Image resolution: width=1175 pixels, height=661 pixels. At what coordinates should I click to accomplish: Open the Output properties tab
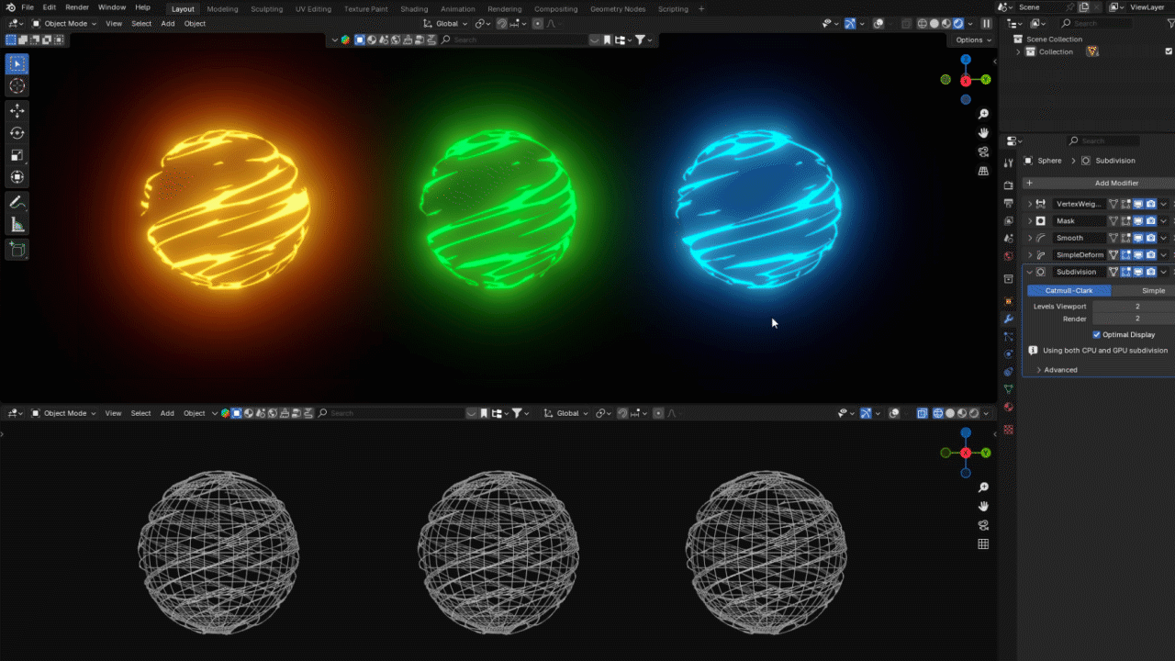1009,203
